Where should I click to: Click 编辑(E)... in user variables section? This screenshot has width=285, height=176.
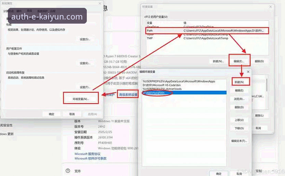coord(239,61)
